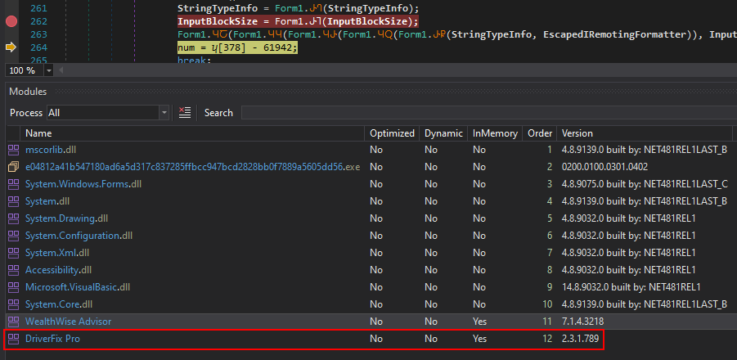Image resolution: width=737 pixels, height=360 pixels.
Task: Click the yellow current-statement arrow on line 264
Action: click(x=11, y=47)
